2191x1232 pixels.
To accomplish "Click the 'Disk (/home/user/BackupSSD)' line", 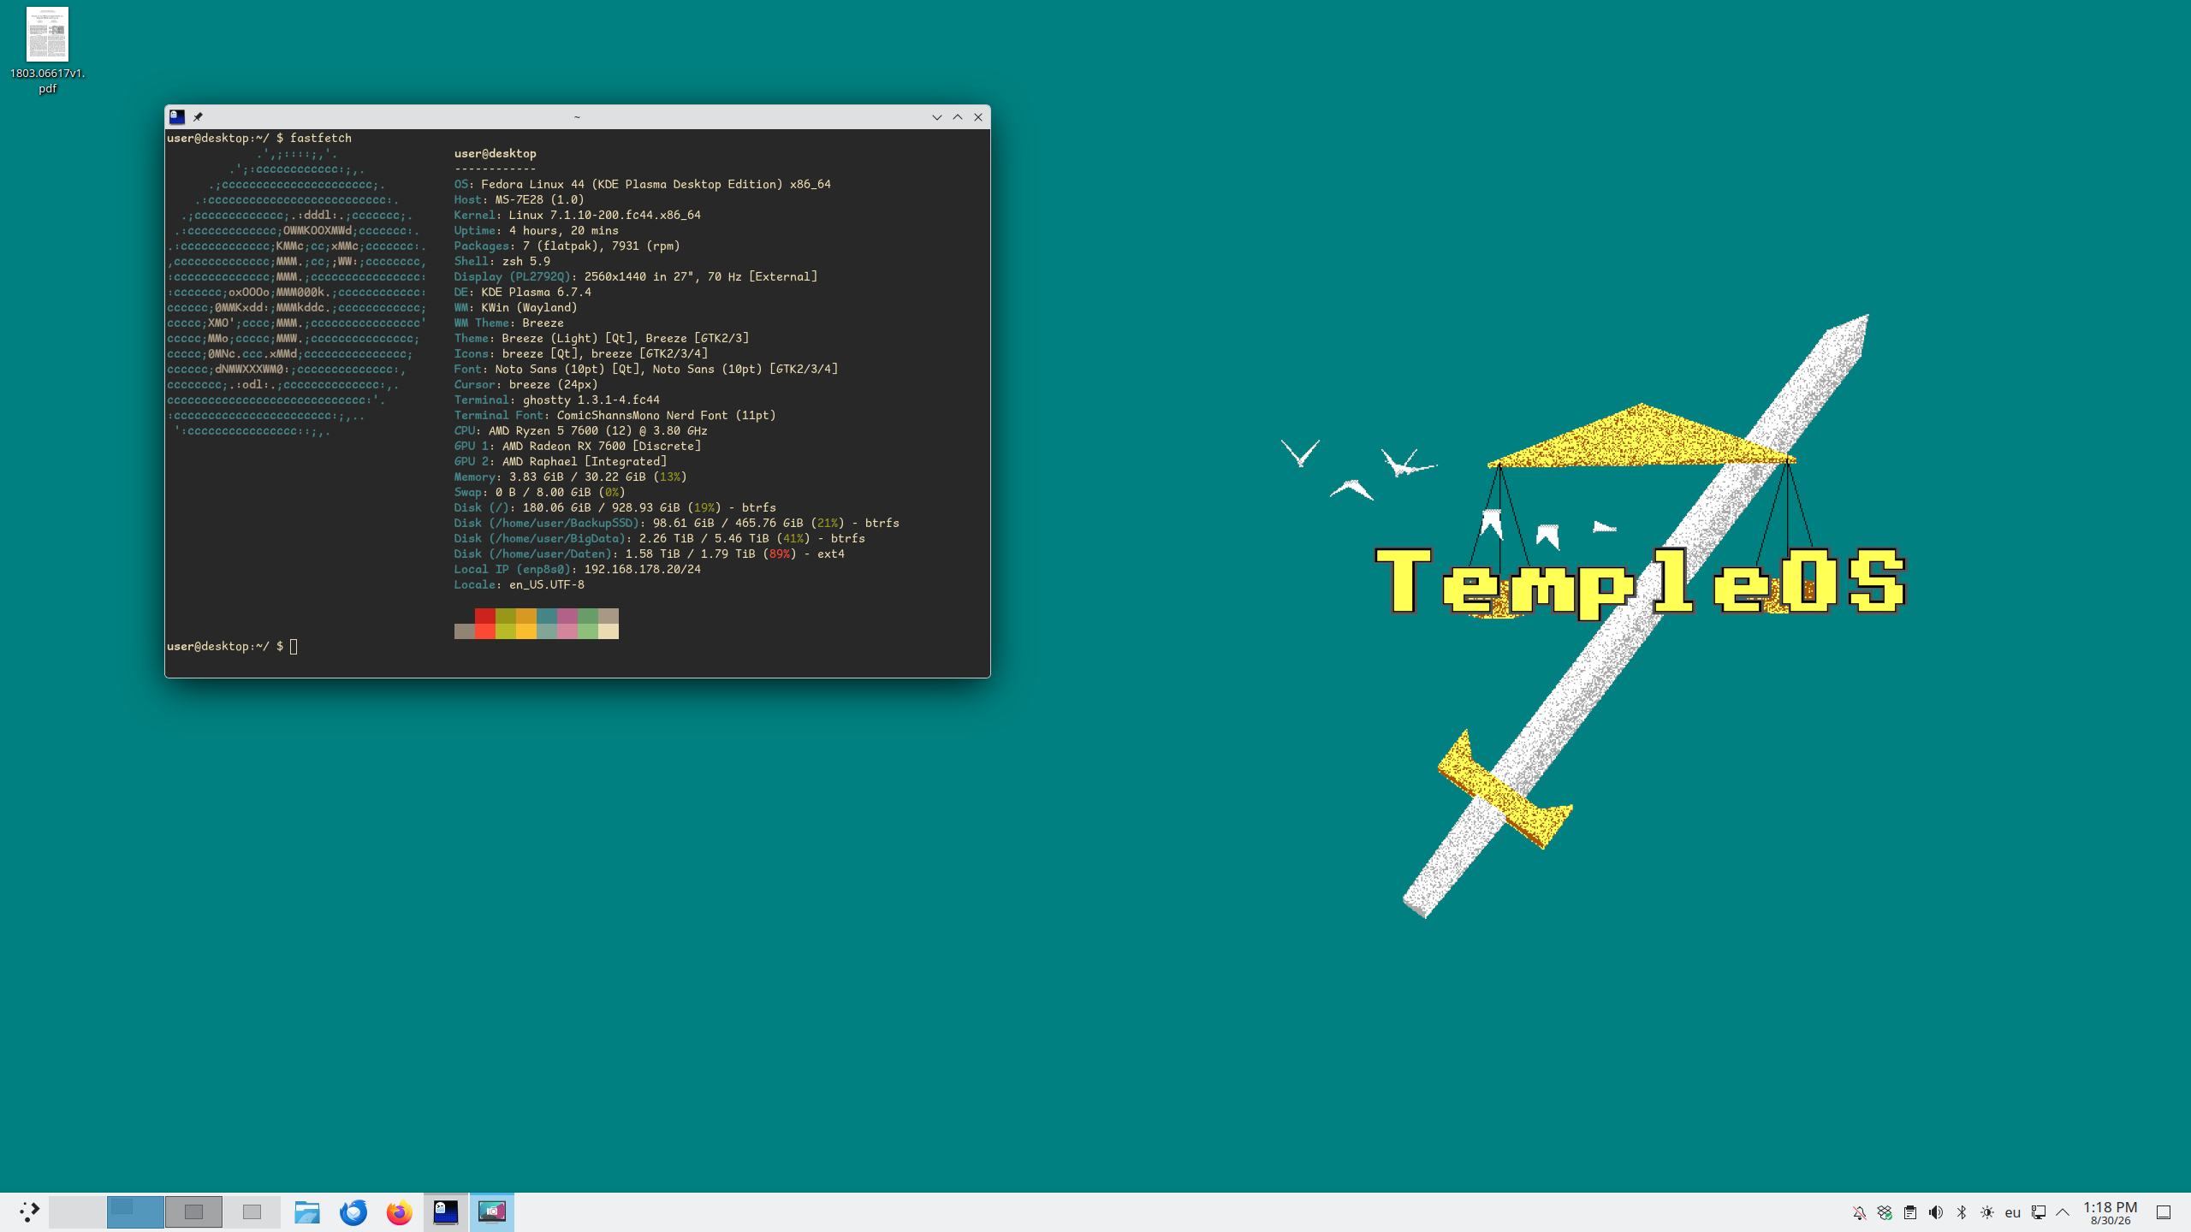I will click(677, 523).
